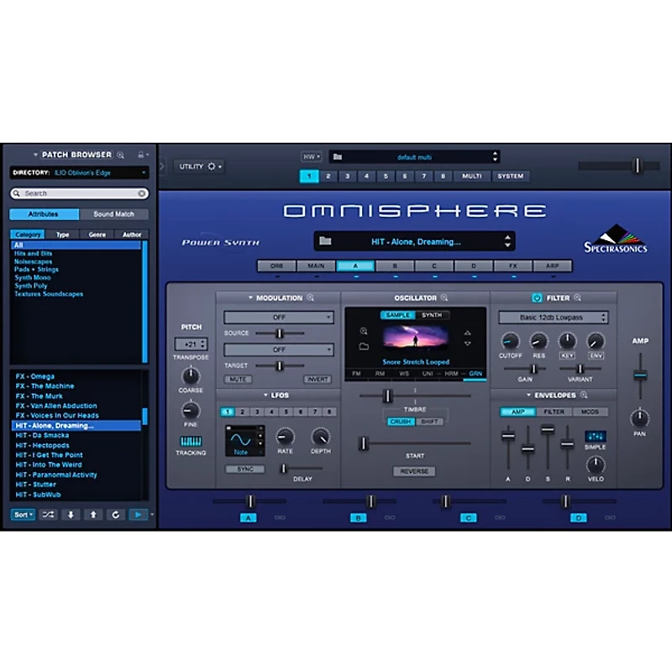The width and height of the screenshot is (672, 672).
Task: Click the Oscillator zoom magnifier icon
Action: click(442, 297)
